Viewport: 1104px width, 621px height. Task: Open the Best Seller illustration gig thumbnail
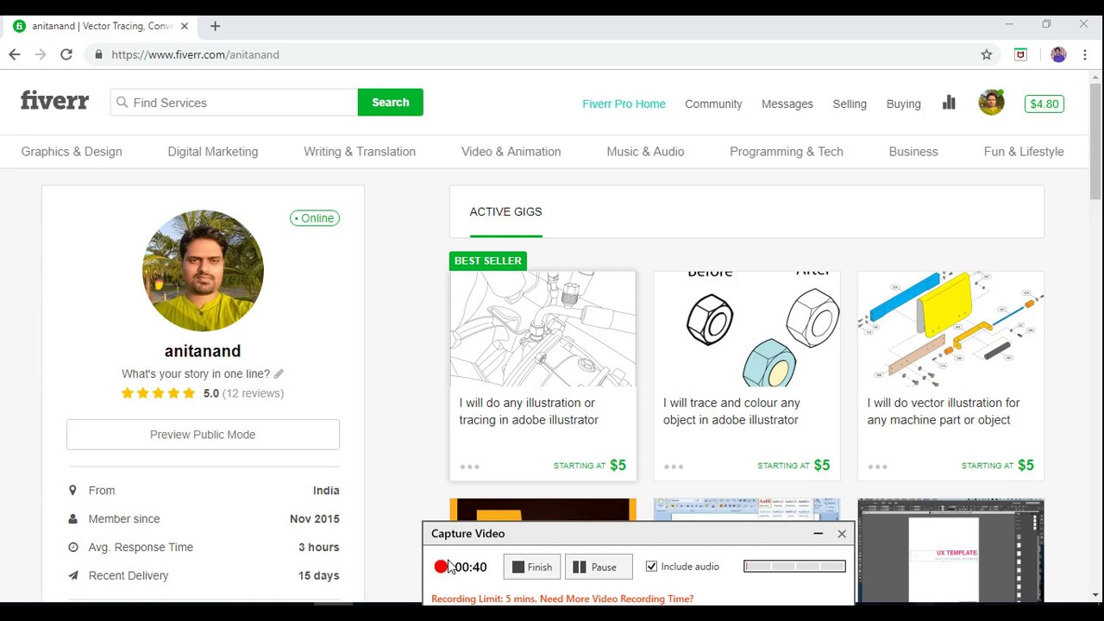(x=543, y=329)
